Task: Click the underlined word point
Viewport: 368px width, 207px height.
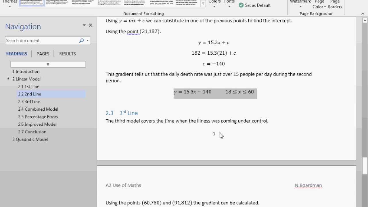Action: coord(133,31)
